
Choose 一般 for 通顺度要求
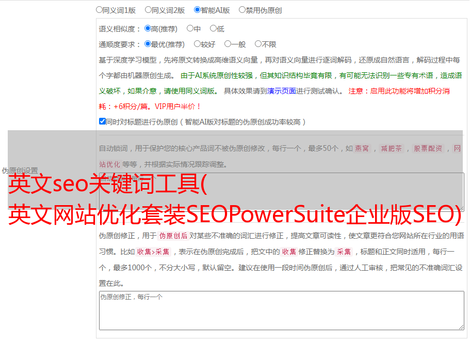pos(228,44)
